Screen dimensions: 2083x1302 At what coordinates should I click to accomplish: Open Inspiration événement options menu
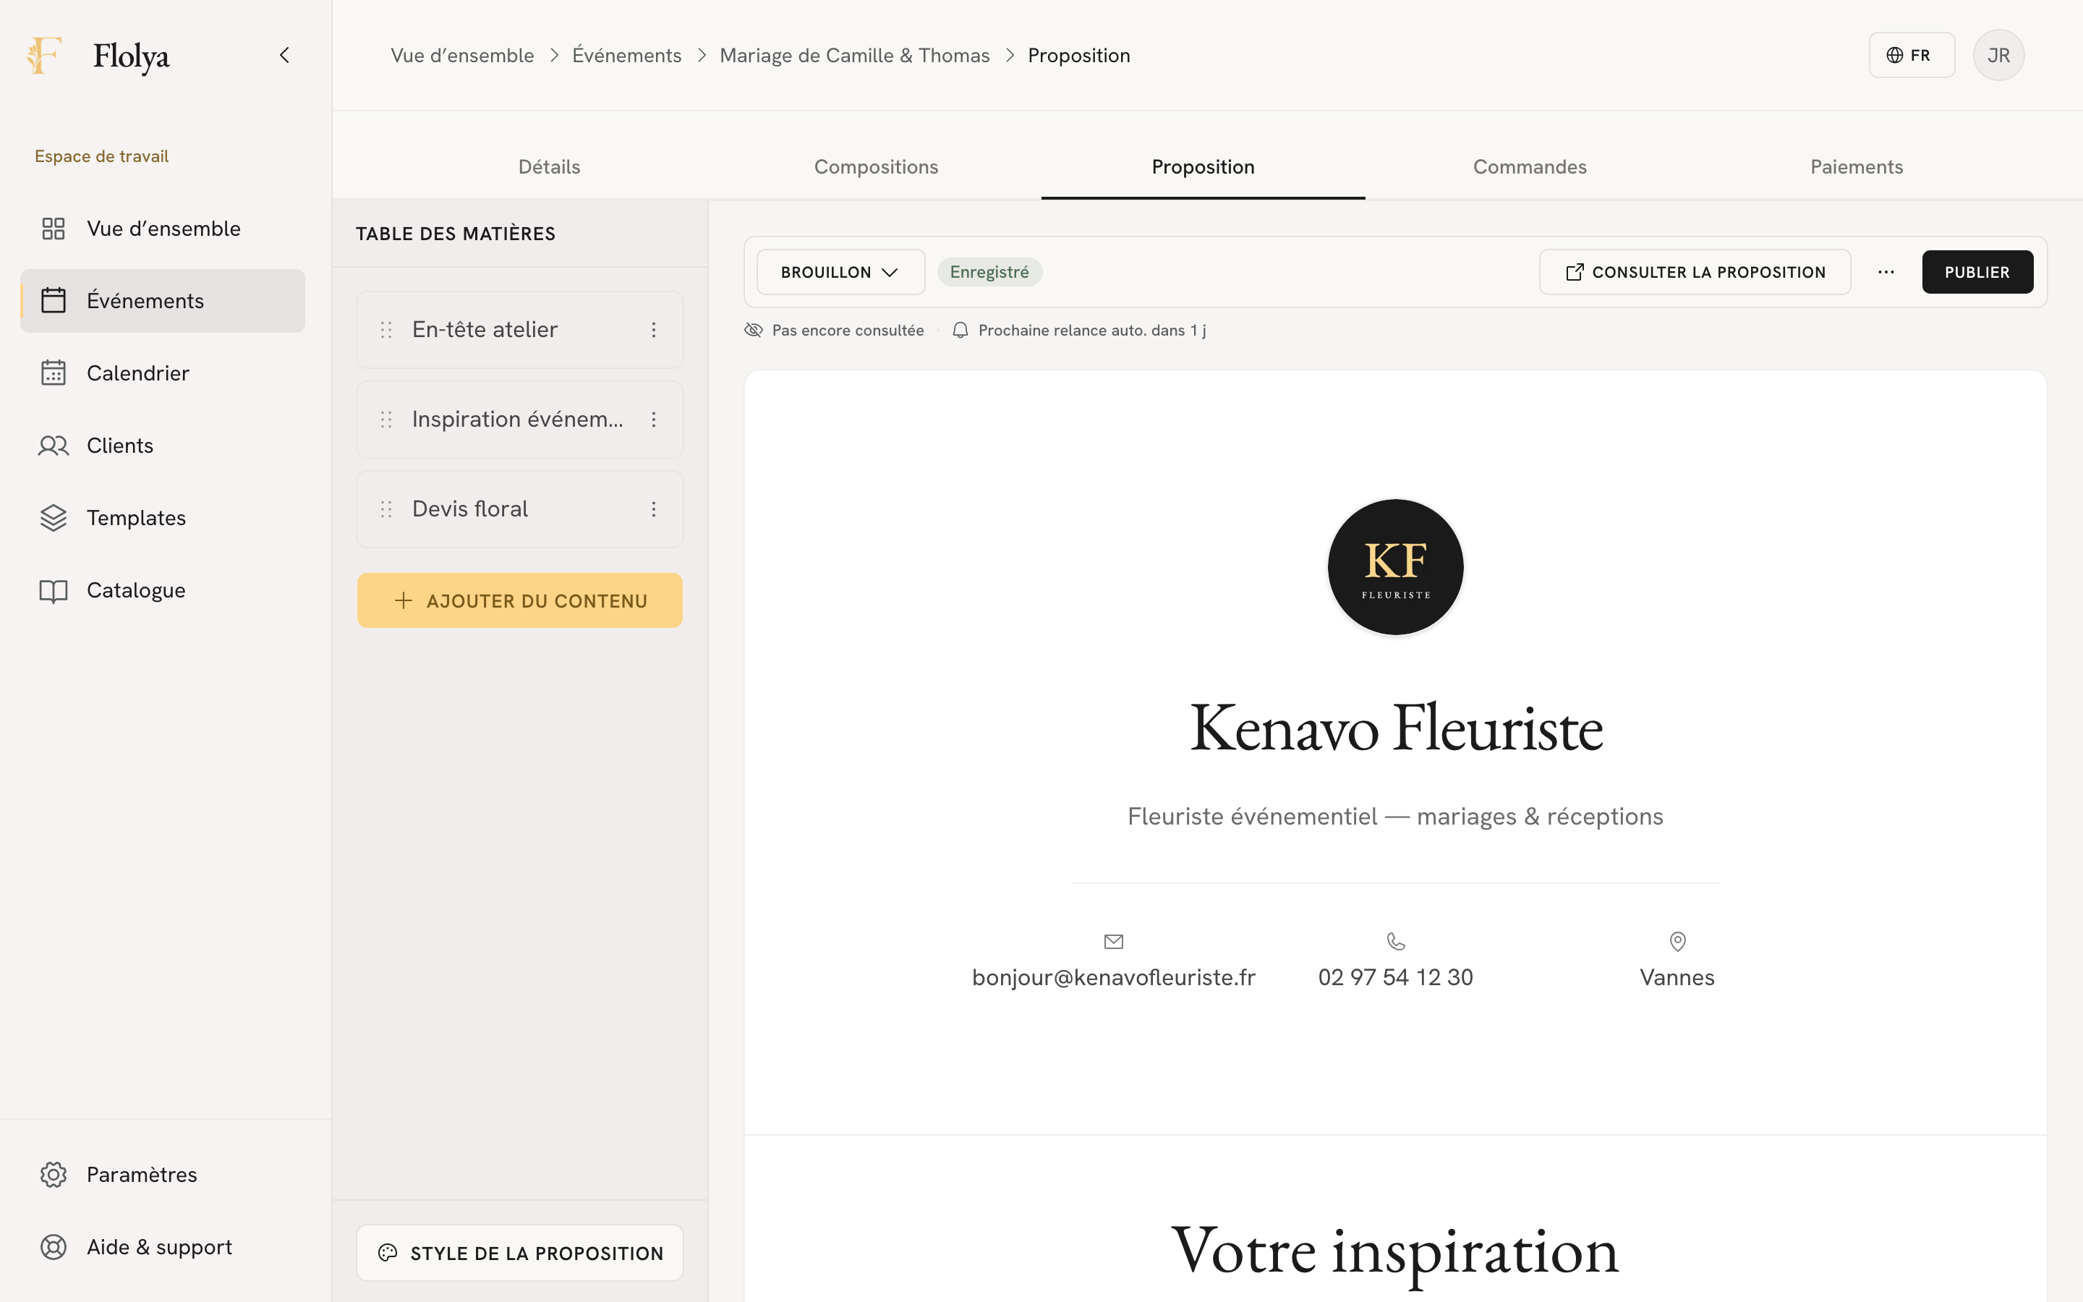click(654, 420)
